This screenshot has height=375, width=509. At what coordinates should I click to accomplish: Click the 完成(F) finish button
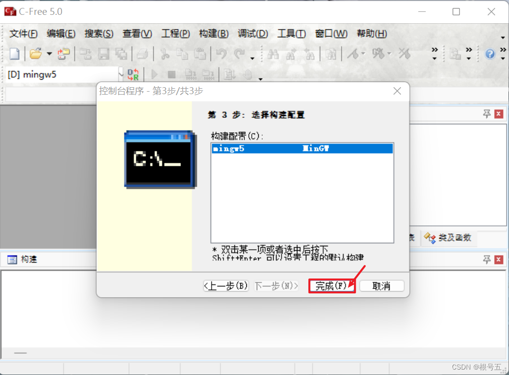point(332,286)
